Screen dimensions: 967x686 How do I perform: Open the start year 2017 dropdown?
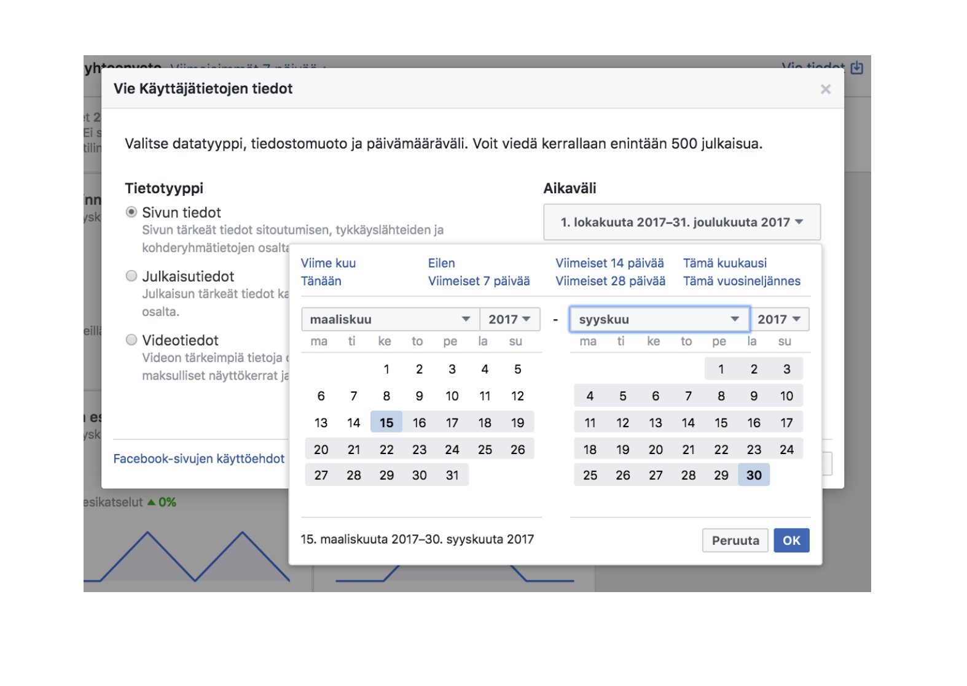click(509, 319)
